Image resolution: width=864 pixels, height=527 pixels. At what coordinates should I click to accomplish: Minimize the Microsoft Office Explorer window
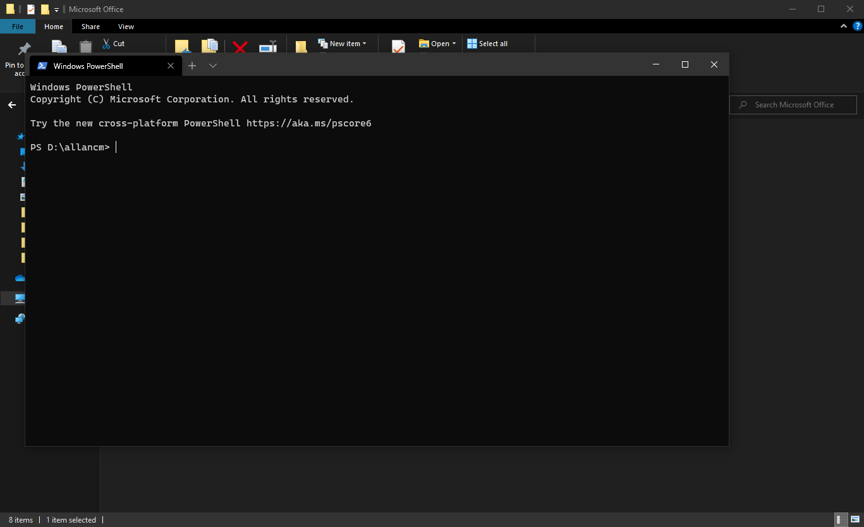[x=793, y=9]
